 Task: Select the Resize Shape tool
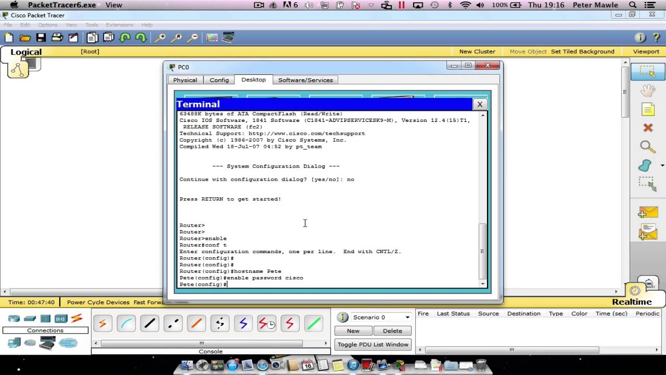(647, 184)
